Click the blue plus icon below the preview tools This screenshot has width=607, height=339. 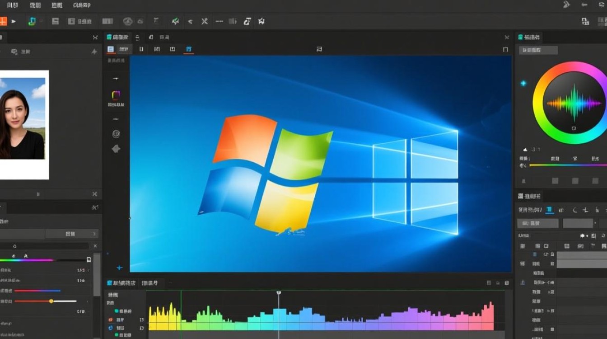[x=119, y=268]
